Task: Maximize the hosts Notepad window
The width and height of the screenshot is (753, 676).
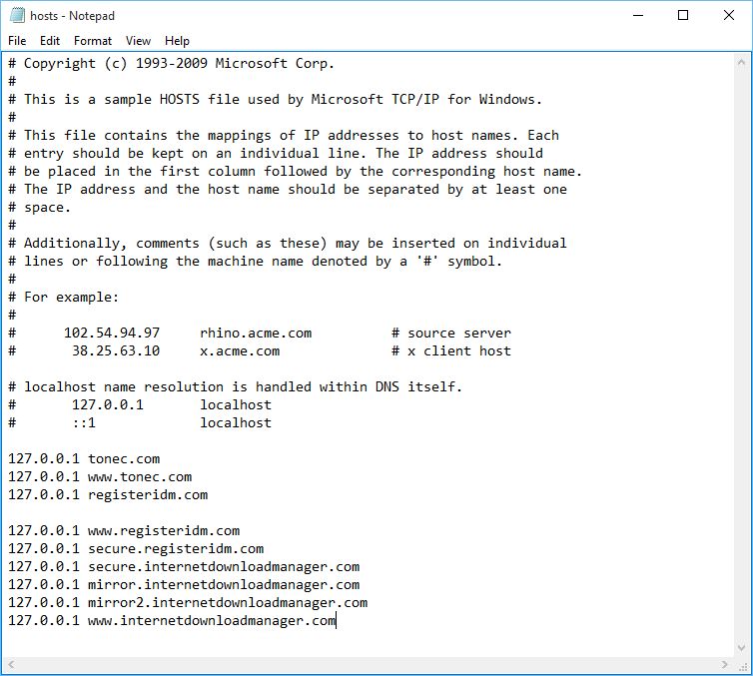Action: [x=683, y=15]
